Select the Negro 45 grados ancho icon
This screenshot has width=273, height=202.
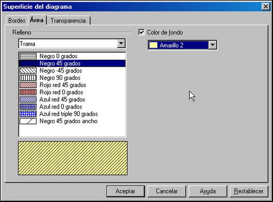(28, 121)
